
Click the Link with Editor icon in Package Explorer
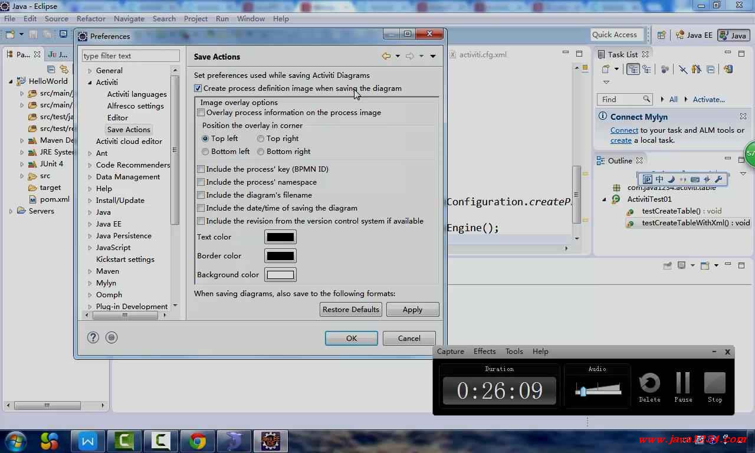pyautogui.click(x=64, y=69)
